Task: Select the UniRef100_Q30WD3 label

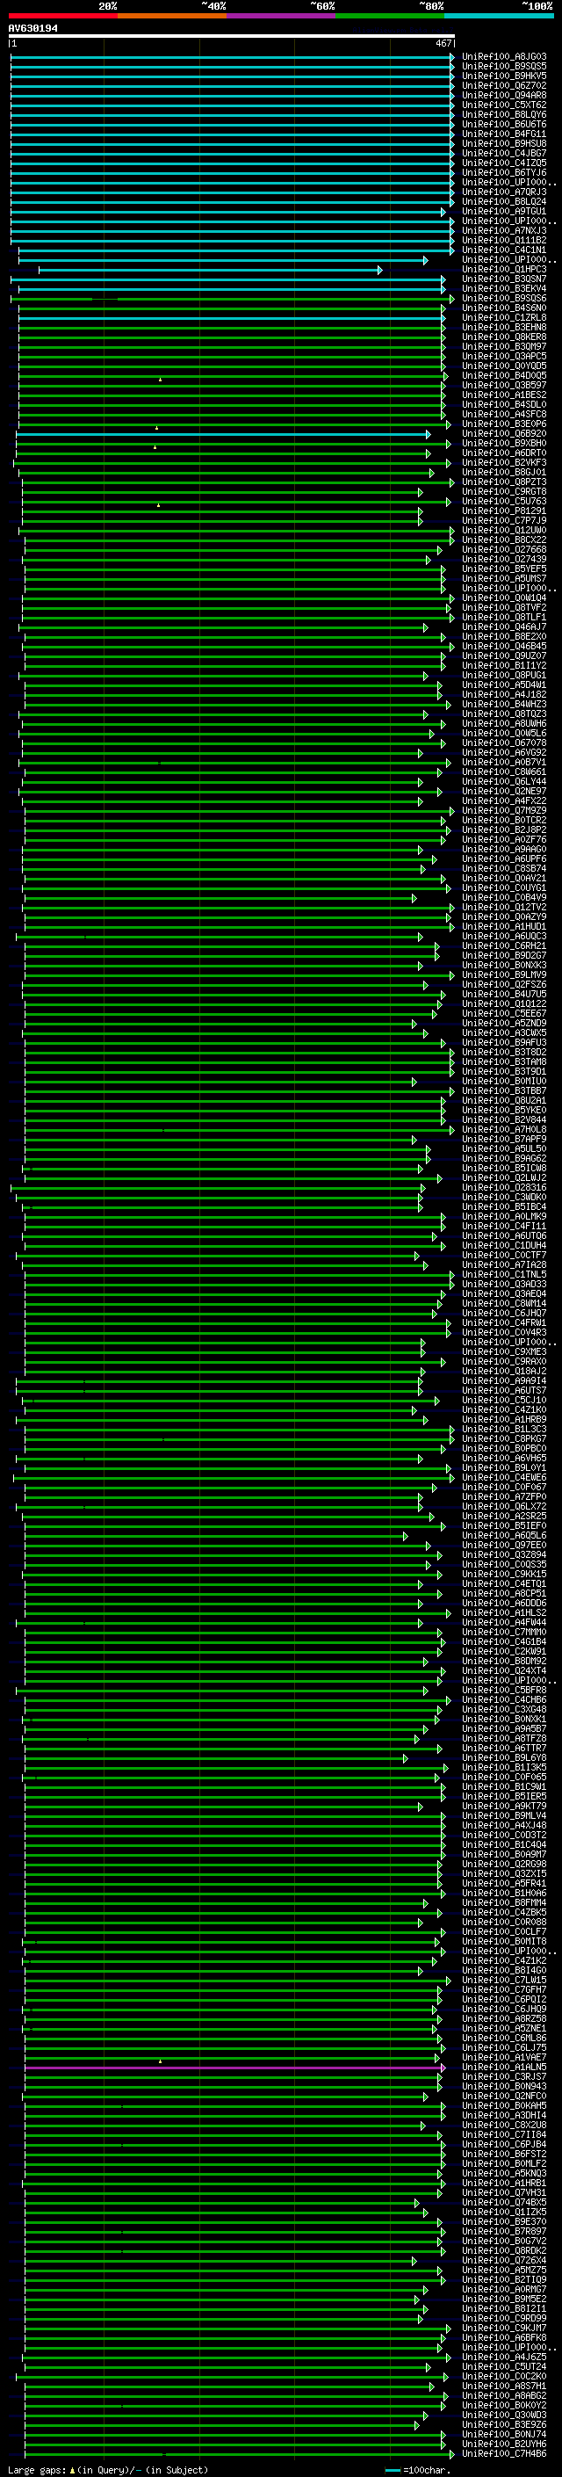Action: click(504, 2415)
